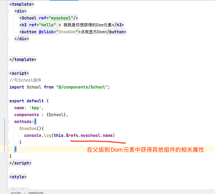Collapse the opening div fold marker
Image resolution: width=215 pixels, height=194 pixels.
pos(8,11)
